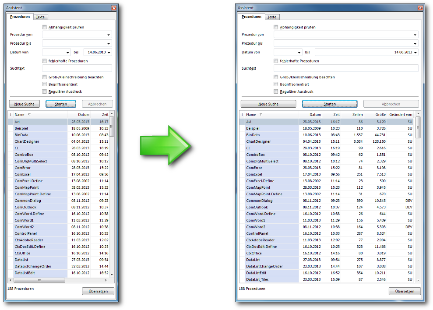
Task: Close the narrower Assistent window
Action: tap(114, 8)
